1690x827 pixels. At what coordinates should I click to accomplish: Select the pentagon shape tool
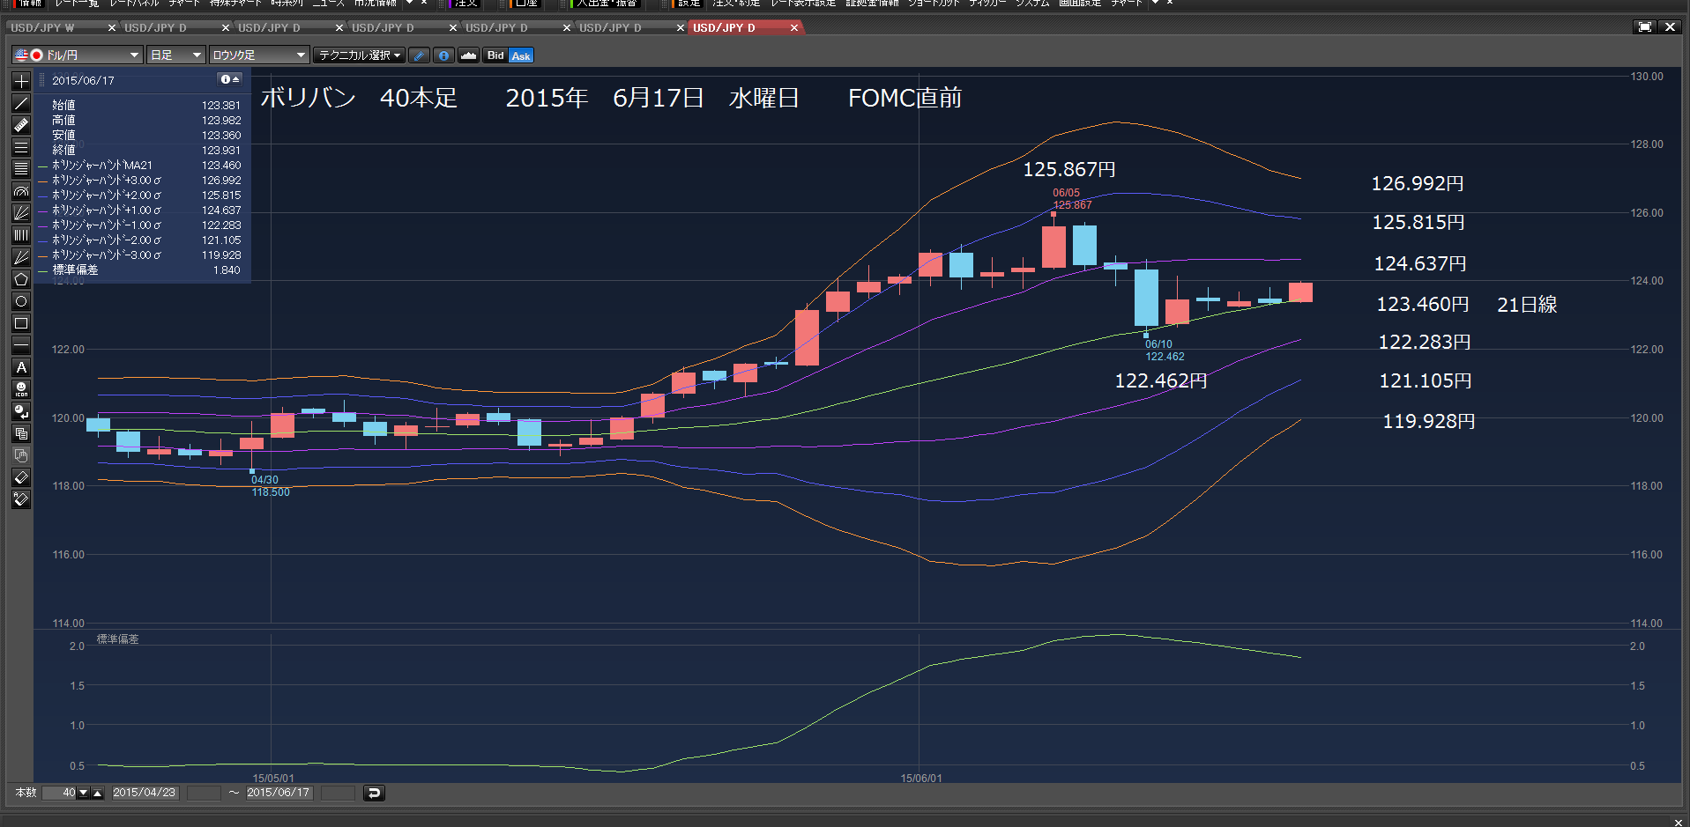tap(21, 279)
